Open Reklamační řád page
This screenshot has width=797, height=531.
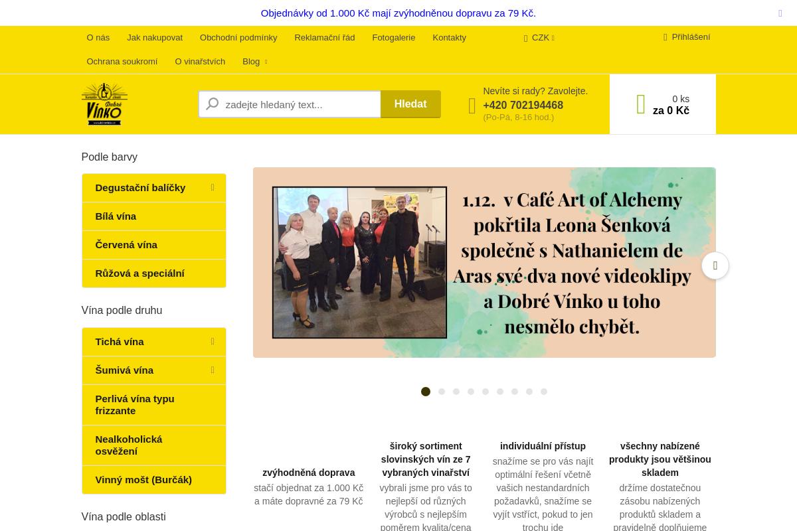tap(325, 38)
